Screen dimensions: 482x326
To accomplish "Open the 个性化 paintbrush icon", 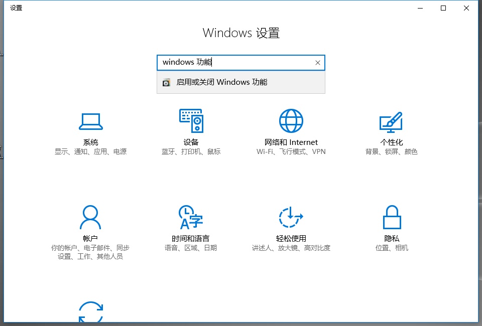I will 391,122.
